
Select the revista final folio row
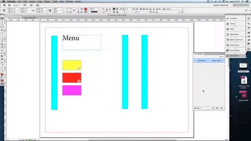pos(209,61)
